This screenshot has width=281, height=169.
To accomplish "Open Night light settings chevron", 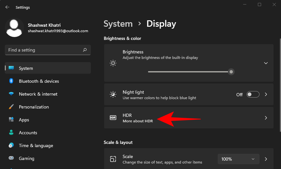I will coord(266,94).
